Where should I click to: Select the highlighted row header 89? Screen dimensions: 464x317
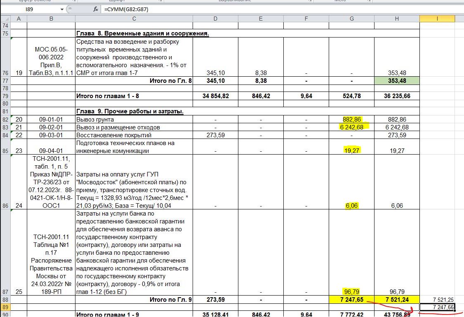(x=5, y=307)
